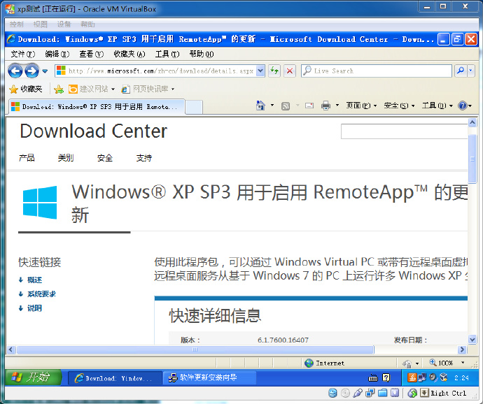Open the 帮助(H) menu

click(202, 54)
